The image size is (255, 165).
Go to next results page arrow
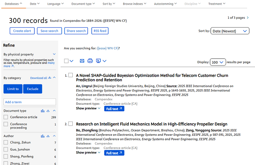(248, 17)
